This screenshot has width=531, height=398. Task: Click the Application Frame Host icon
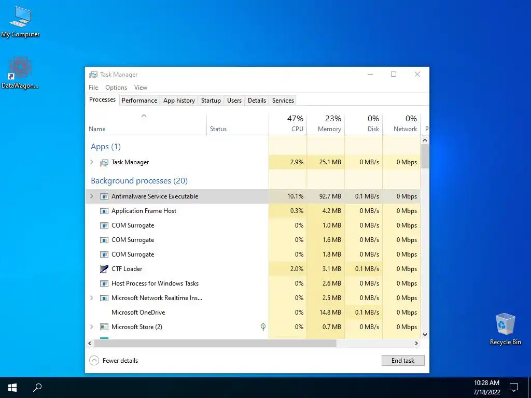pos(104,211)
